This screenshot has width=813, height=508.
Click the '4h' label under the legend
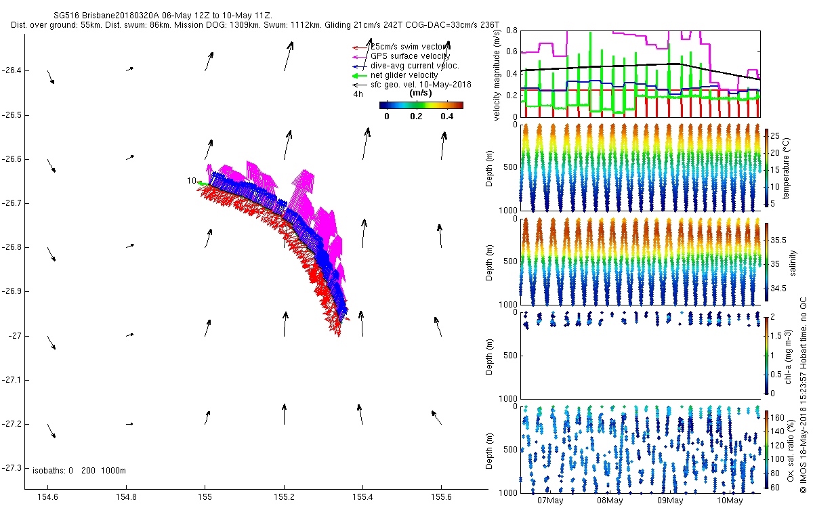point(358,94)
